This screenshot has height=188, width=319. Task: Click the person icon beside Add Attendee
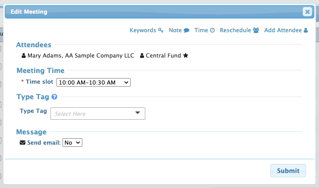(x=306, y=30)
